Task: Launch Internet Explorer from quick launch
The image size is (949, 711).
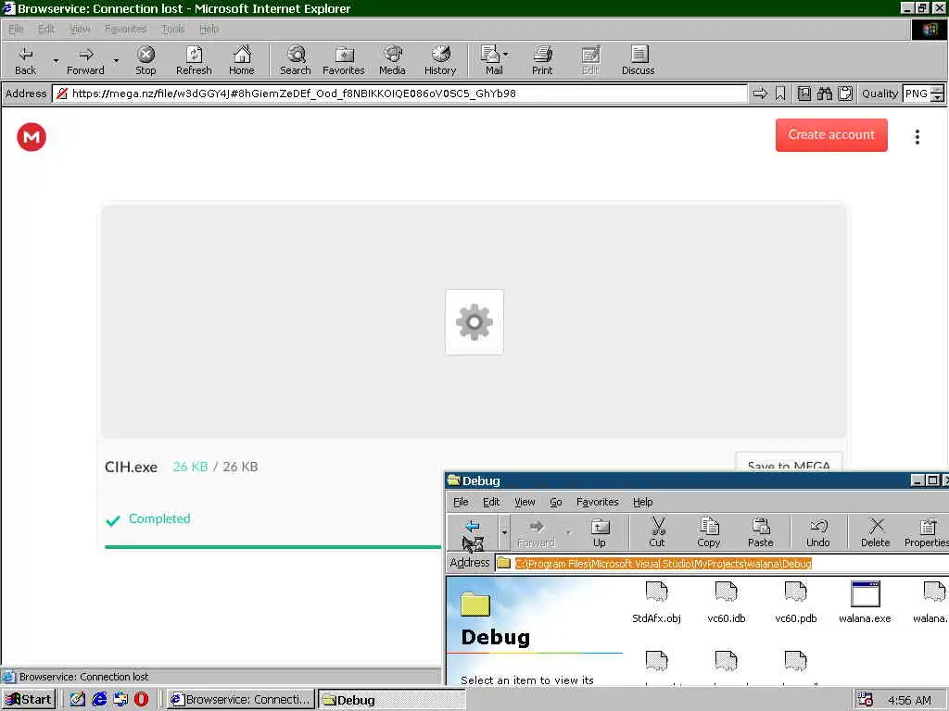Action: pos(98,700)
